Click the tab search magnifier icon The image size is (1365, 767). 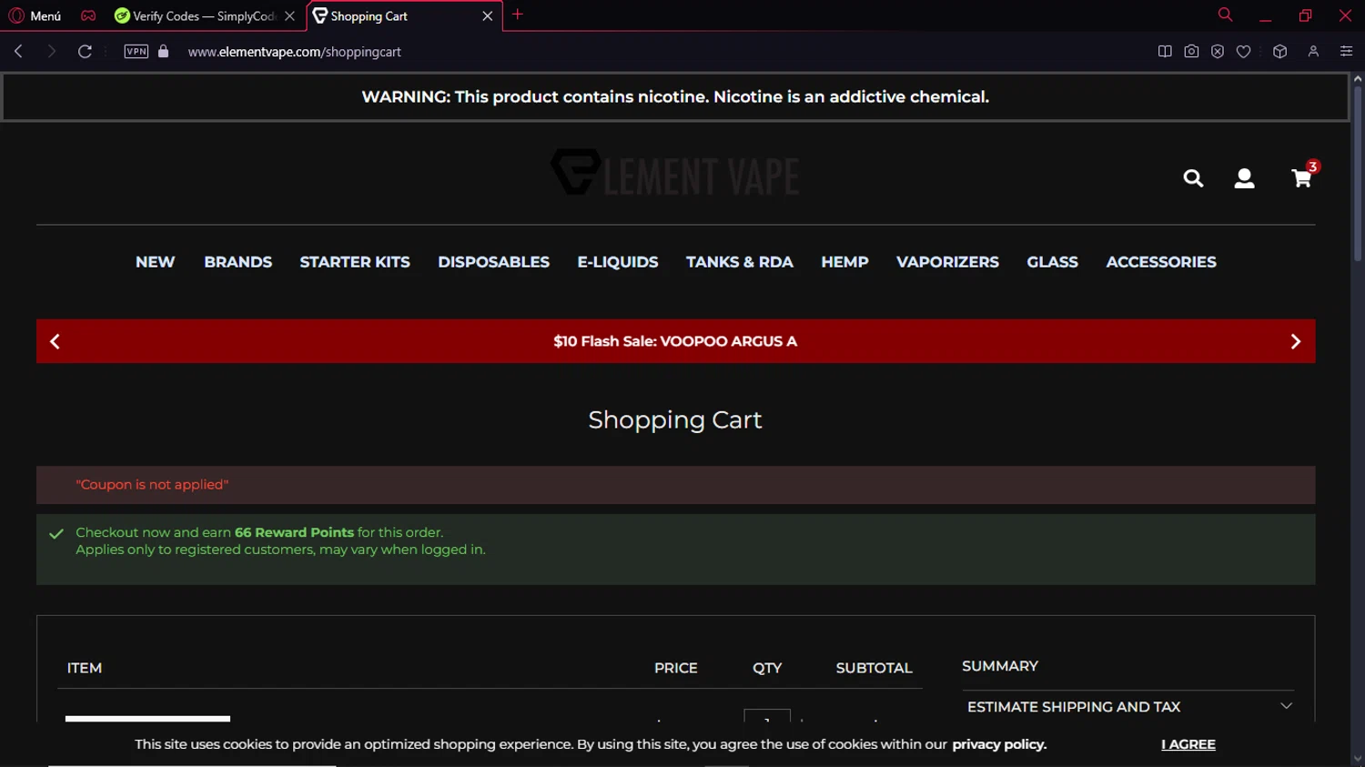[x=1225, y=15]
